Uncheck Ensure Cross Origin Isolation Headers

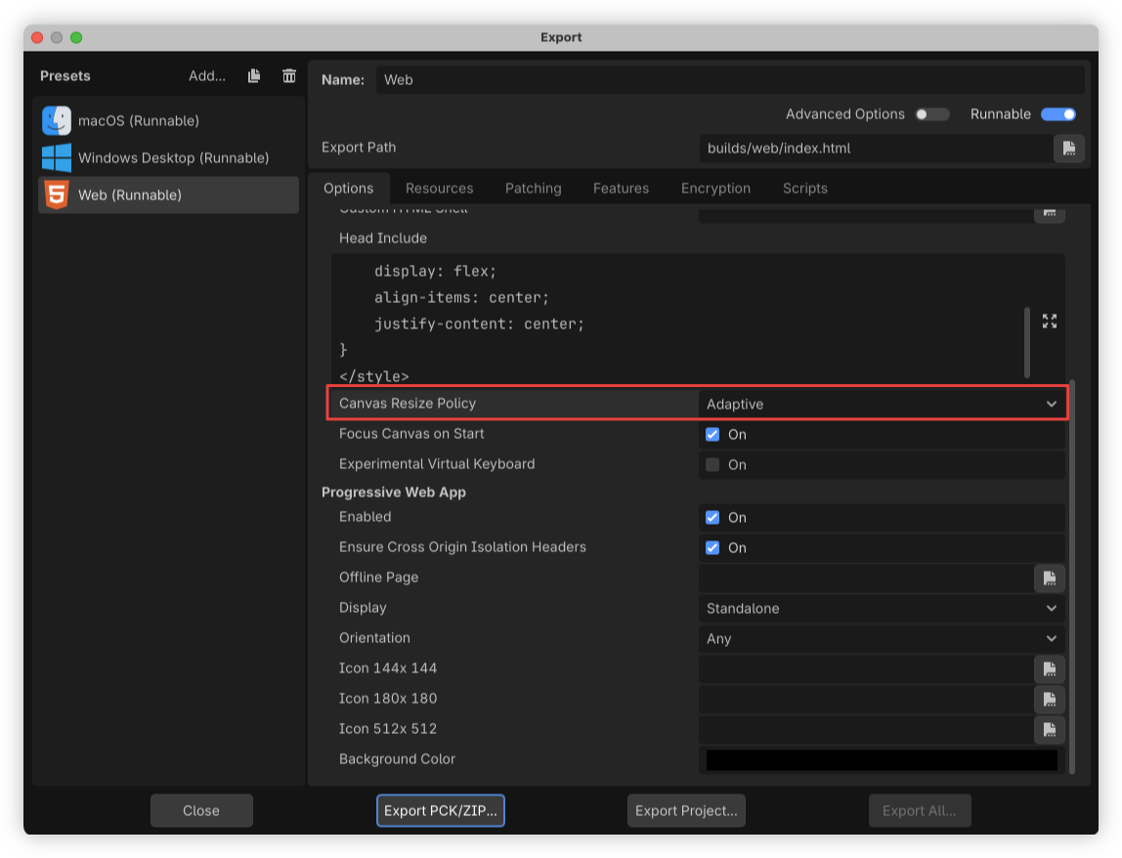(x=712, y=547)
